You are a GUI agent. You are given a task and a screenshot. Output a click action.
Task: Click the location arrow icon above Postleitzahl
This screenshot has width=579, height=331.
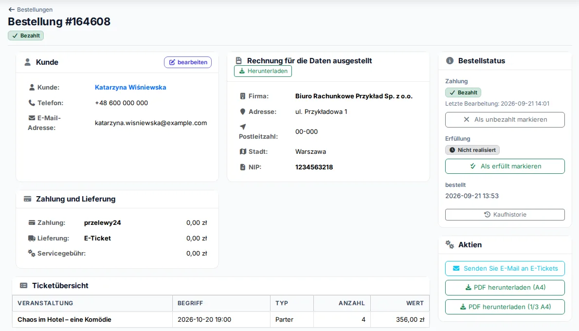[243, 127]
